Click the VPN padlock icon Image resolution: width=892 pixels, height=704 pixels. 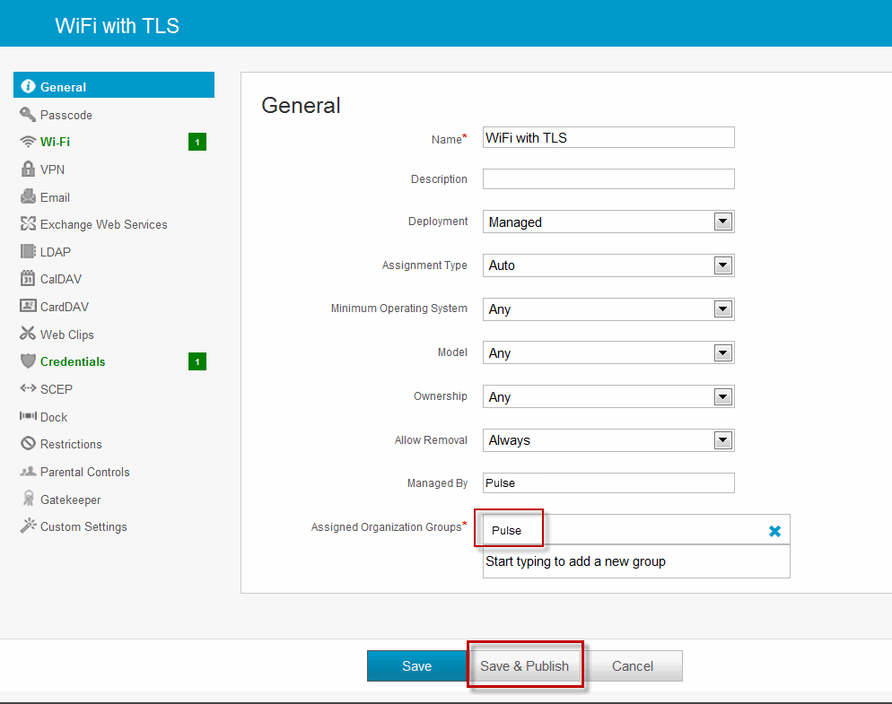28,169
